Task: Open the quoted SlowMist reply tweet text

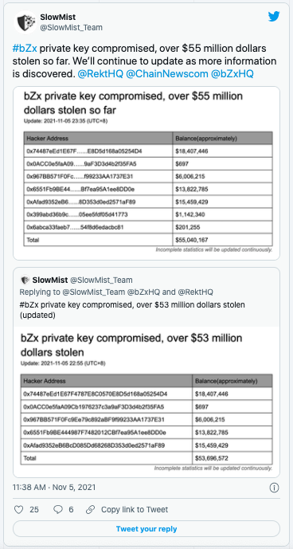Action: click(x=132, y=310)
